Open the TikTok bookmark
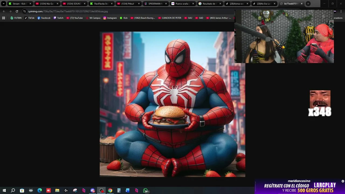This screenshot has width=345, height=194. [x=29, y=18]
